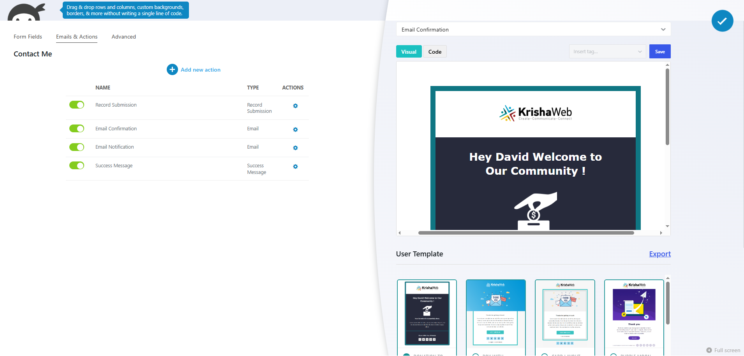Screen dimensions: 744x356
Task: Open settings gear for Record Submission action
Action: tap(295, 106)
